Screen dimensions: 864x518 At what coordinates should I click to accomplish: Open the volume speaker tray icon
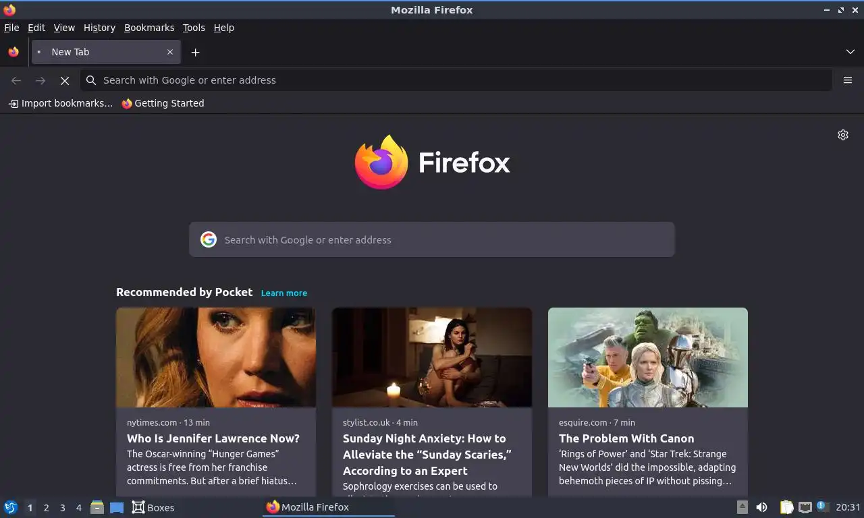pos(761,507)
